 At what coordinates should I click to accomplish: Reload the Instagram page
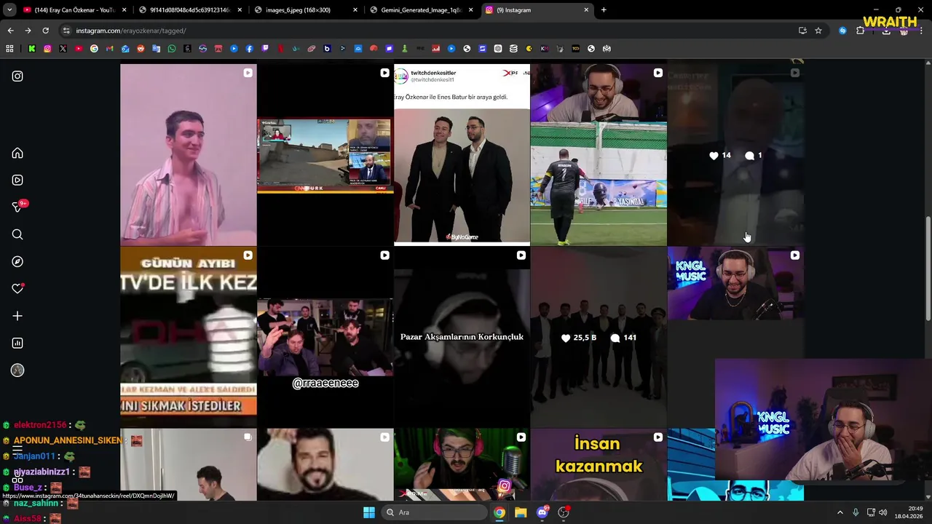(45, 31)
